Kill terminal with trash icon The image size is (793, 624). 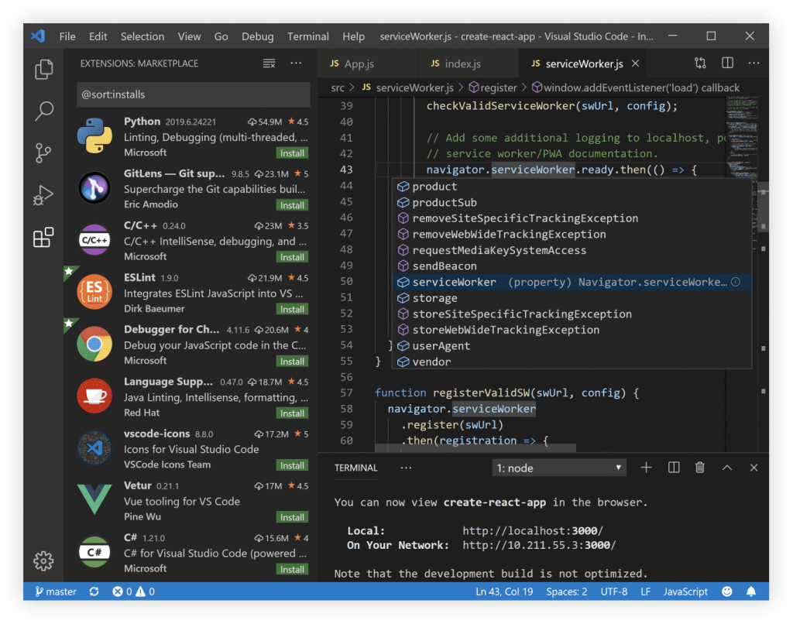(x=700, y=468)
